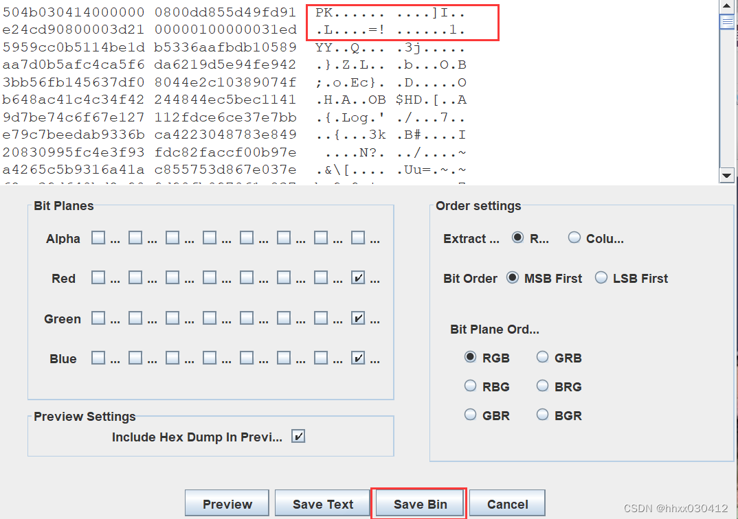
Task: Uncheck the Green bit 0 checkbox
Action: [x=358, y=319]
